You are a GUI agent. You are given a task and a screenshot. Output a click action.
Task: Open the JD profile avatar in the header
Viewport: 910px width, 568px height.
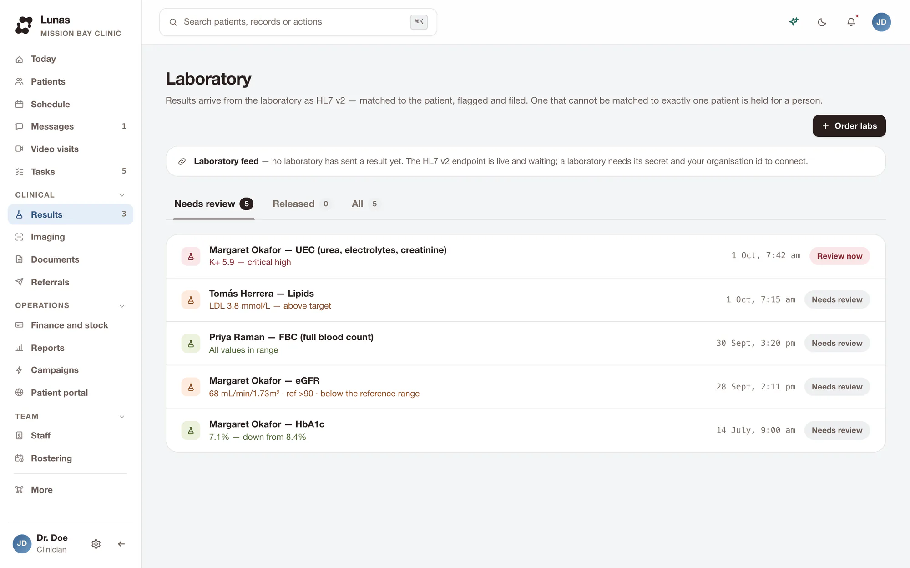pos(881,22)
